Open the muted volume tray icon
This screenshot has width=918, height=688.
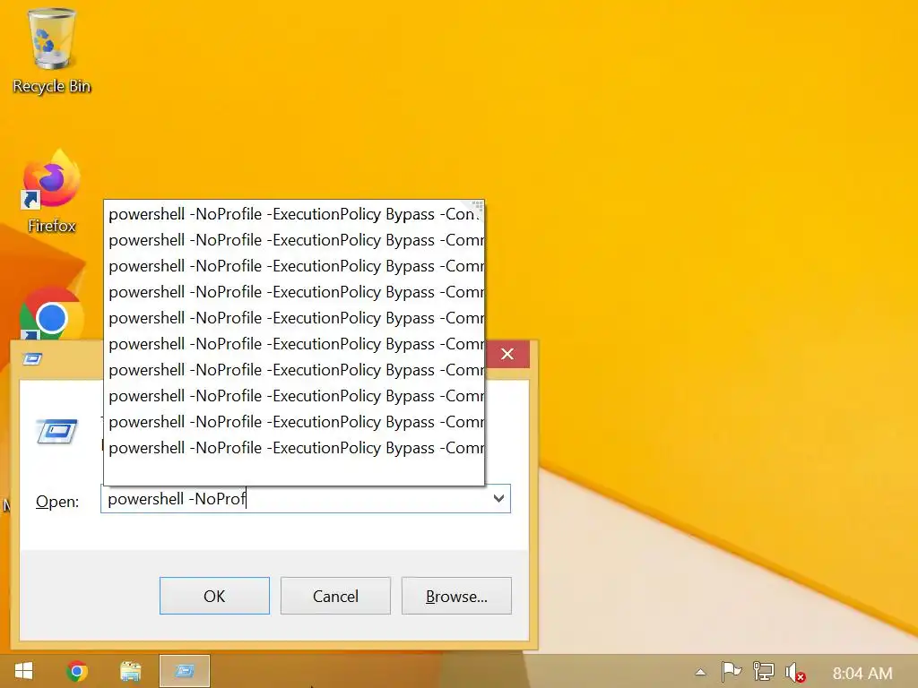pyautogui.click(x=795, y=672)
